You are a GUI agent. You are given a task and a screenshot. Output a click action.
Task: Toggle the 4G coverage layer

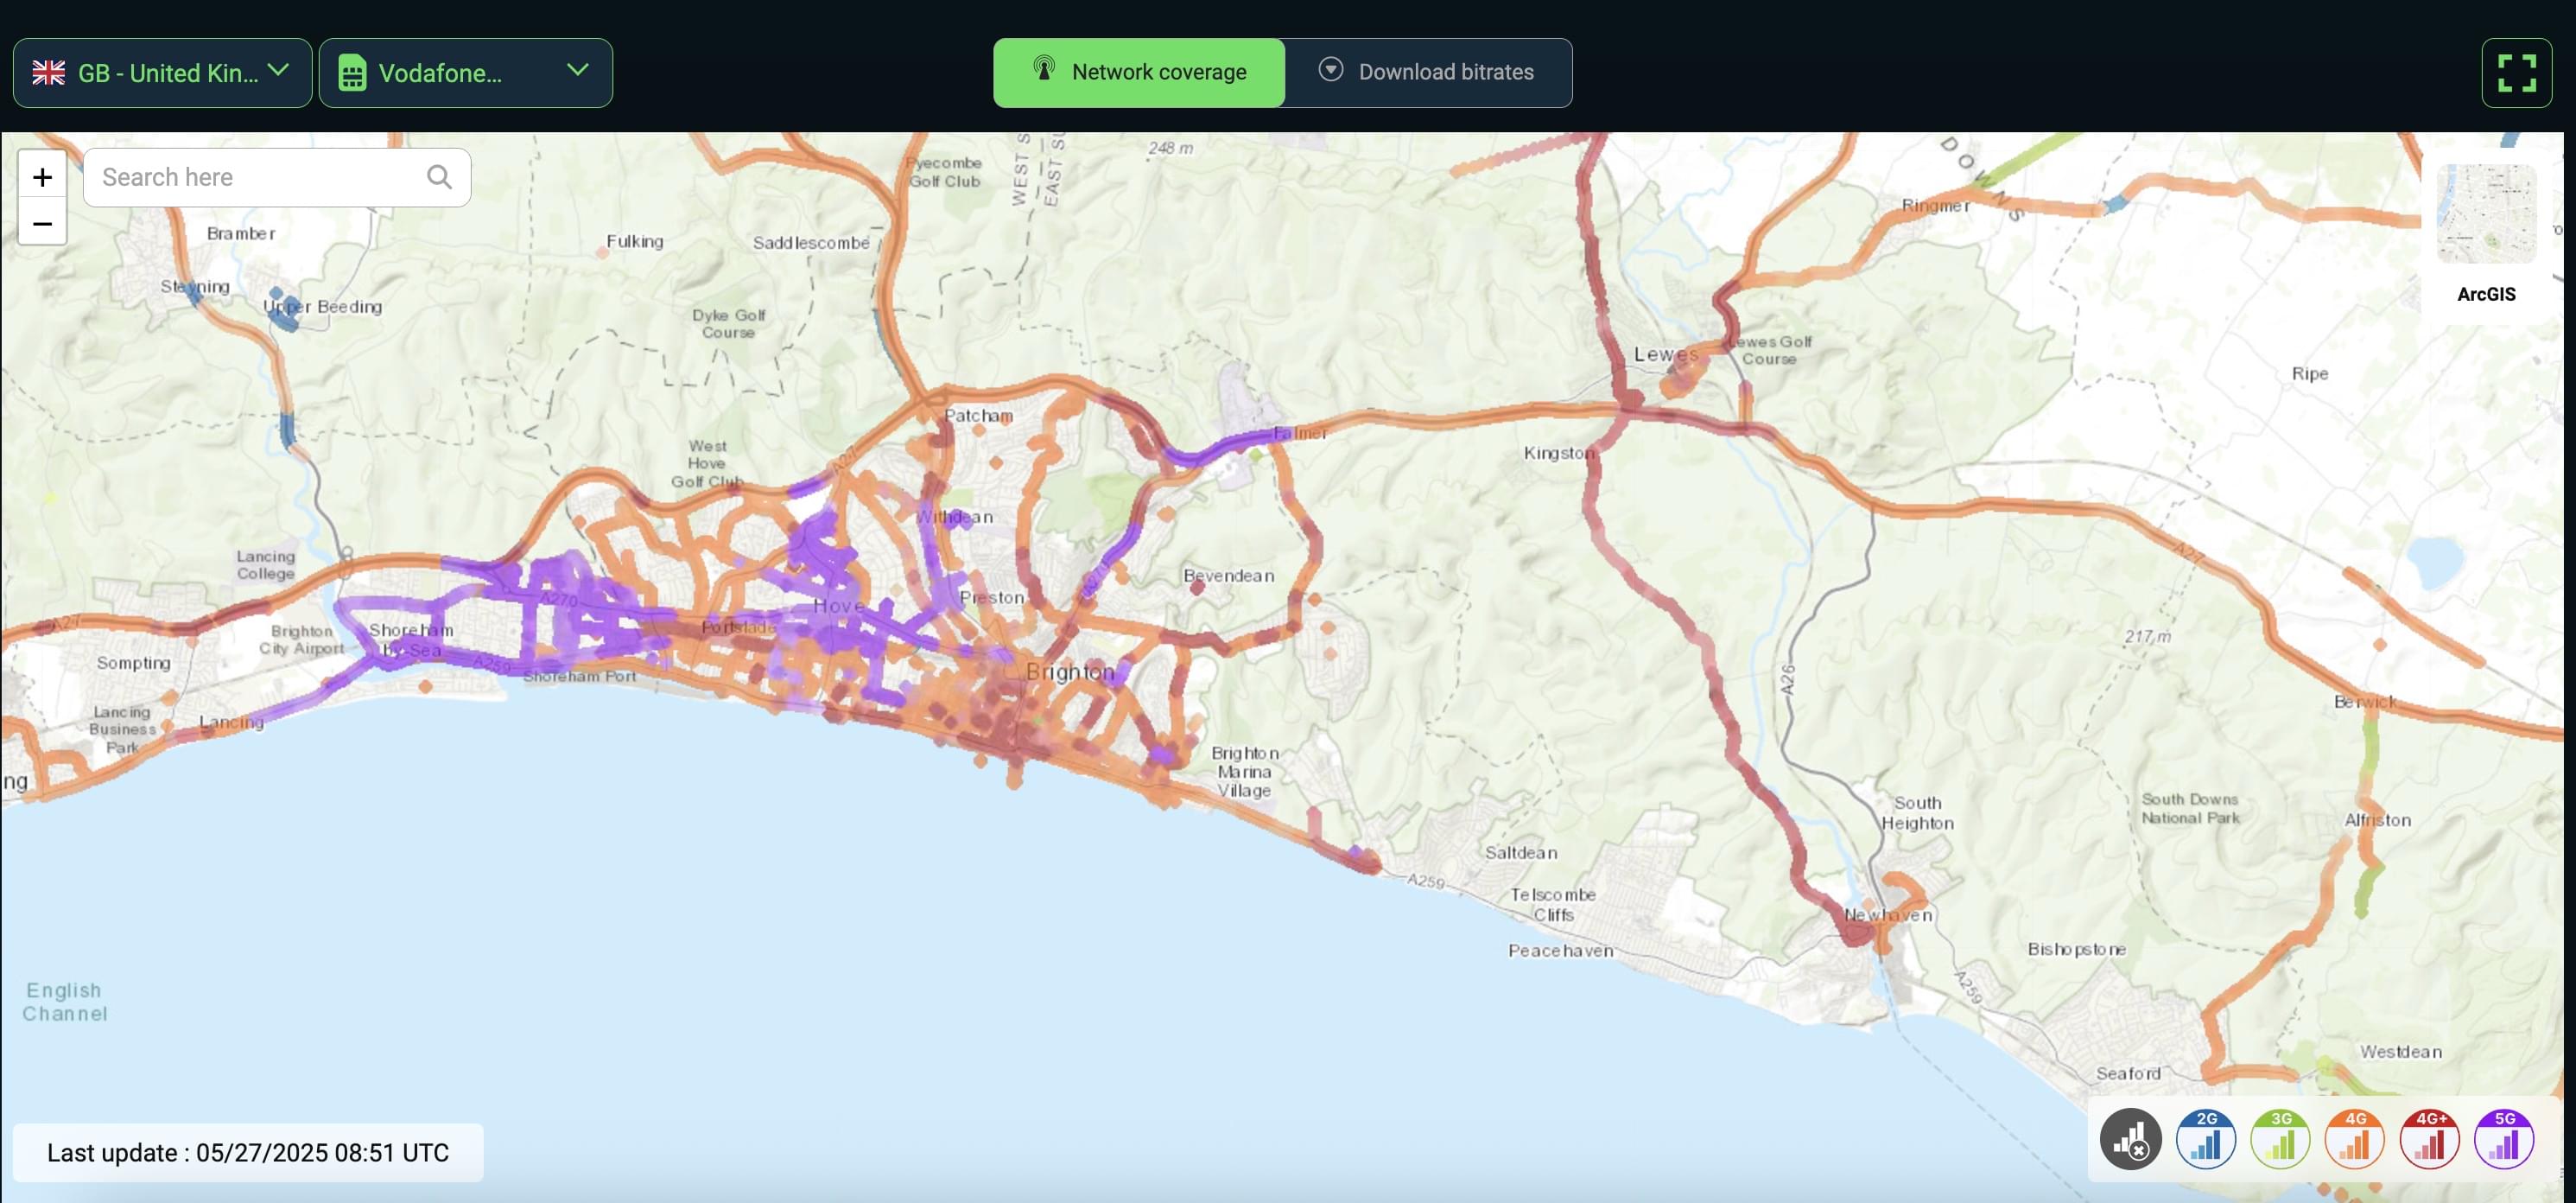[x=2354, y=1139]
